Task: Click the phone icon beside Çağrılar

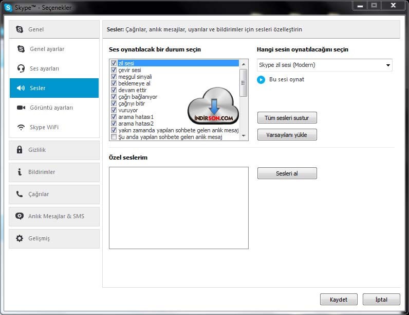Action: click(20, 194)
